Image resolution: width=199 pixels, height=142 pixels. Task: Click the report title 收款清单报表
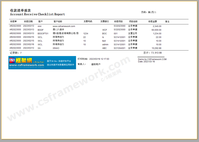(20, 10)
